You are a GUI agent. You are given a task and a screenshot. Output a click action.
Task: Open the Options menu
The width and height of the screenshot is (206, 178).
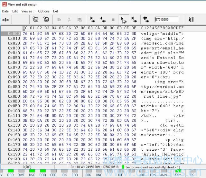click(44, 11)
